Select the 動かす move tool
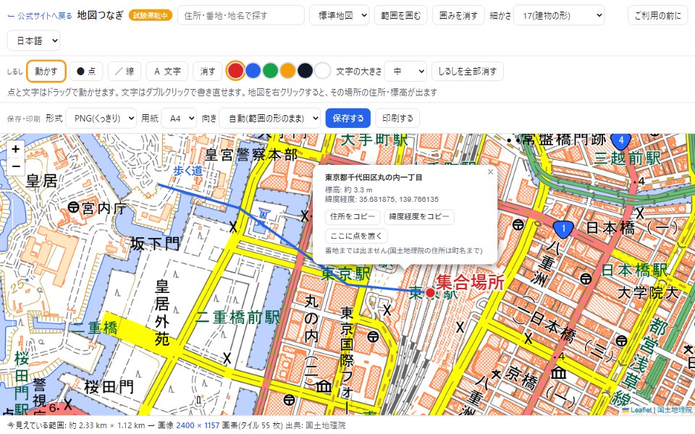Image resolution: width=695 pixels, height=434 pixels. click(46, 72)
